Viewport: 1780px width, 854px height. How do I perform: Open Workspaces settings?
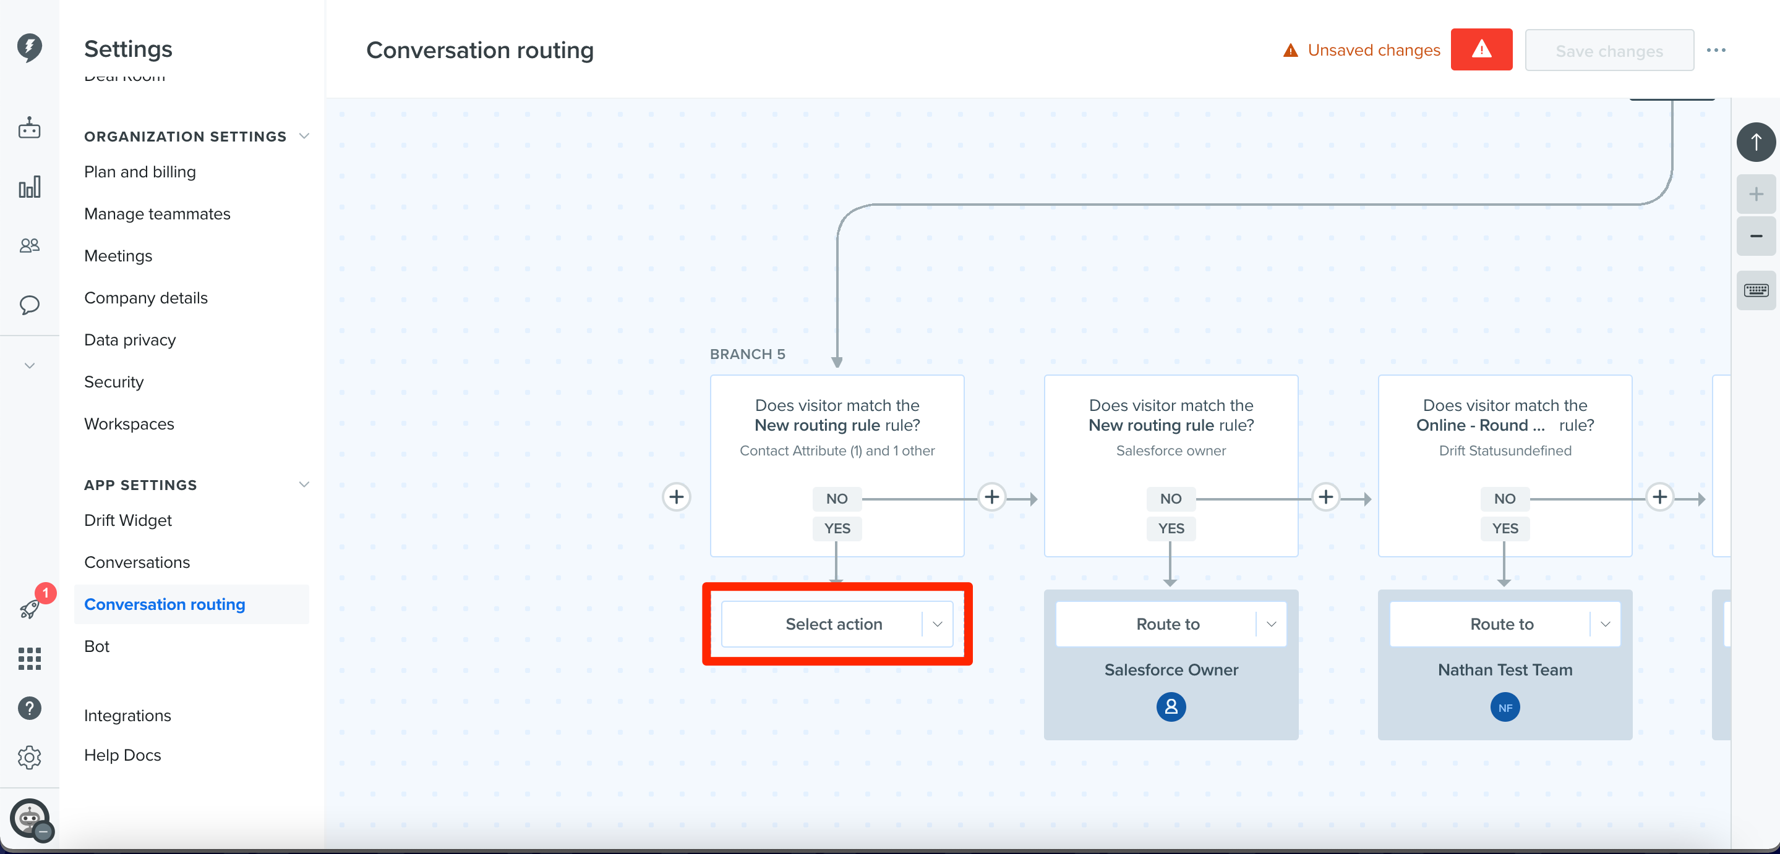coord(129,424)
